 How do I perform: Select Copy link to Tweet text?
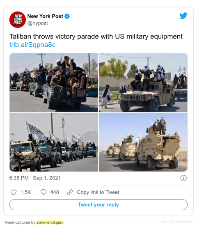pos(98,192)
